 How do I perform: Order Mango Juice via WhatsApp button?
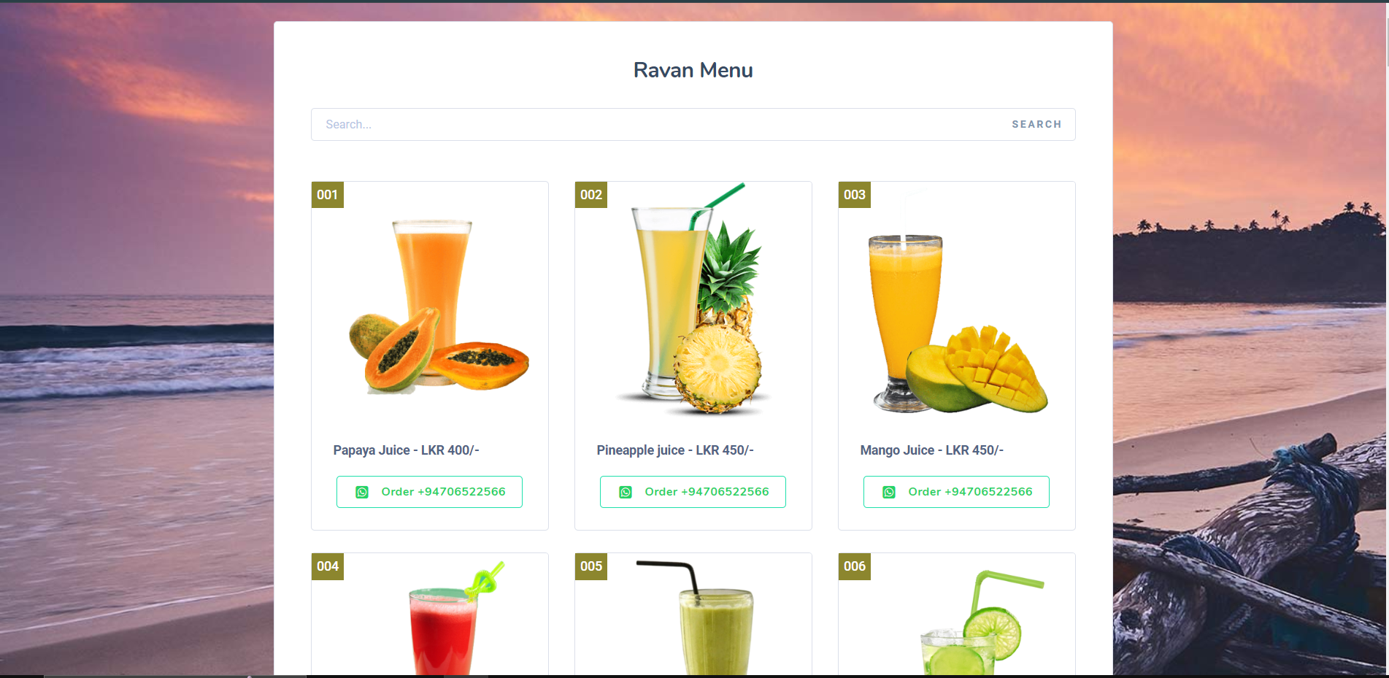coord(956,492)
